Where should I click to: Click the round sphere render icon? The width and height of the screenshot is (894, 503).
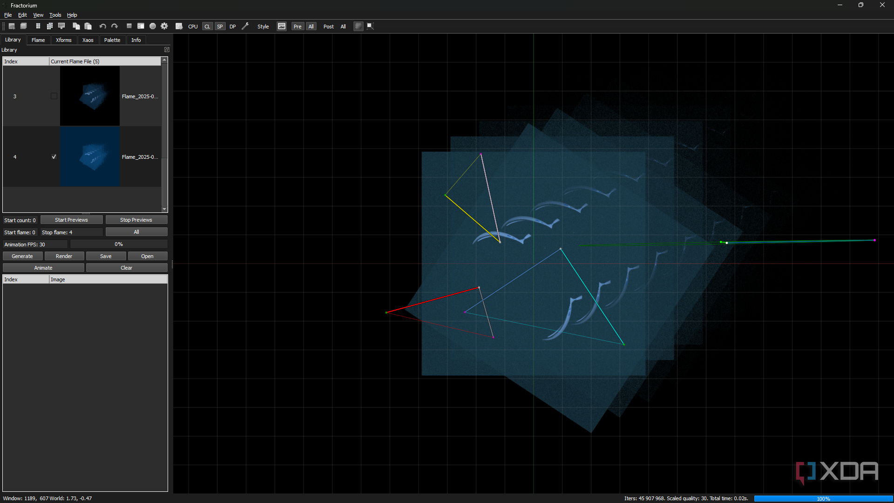click(x=153, y=27)
